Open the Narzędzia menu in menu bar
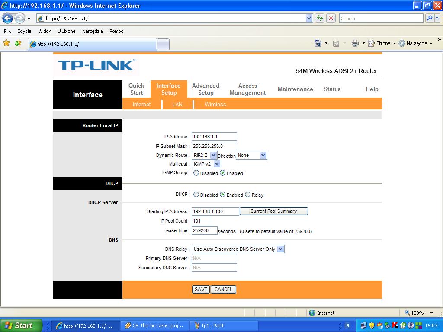This screenshot has height=332, width=443. click(x=93, y=31)
